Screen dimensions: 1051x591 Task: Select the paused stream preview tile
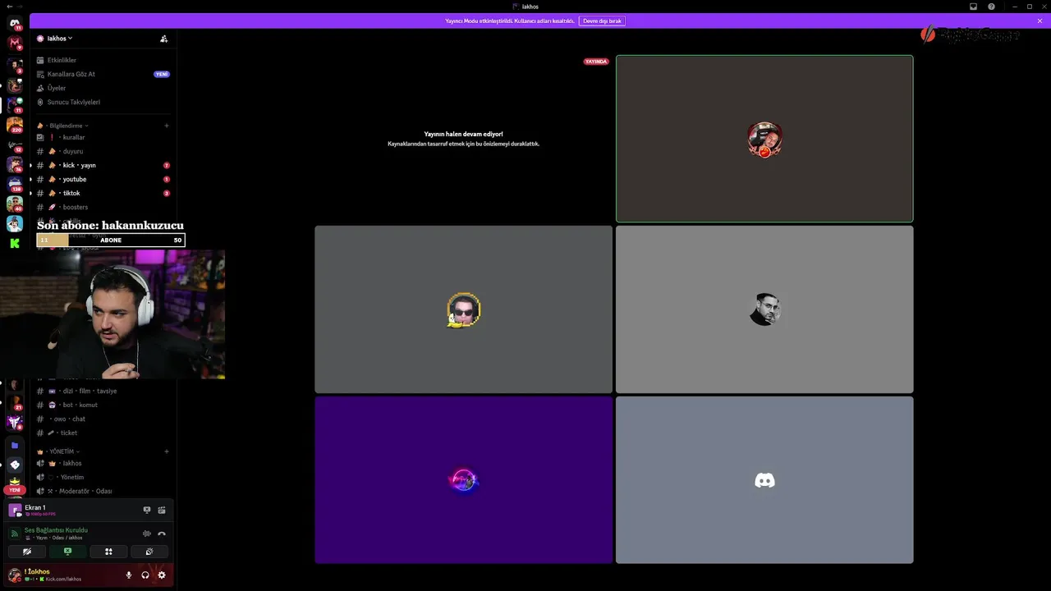(x=463, y=139)
